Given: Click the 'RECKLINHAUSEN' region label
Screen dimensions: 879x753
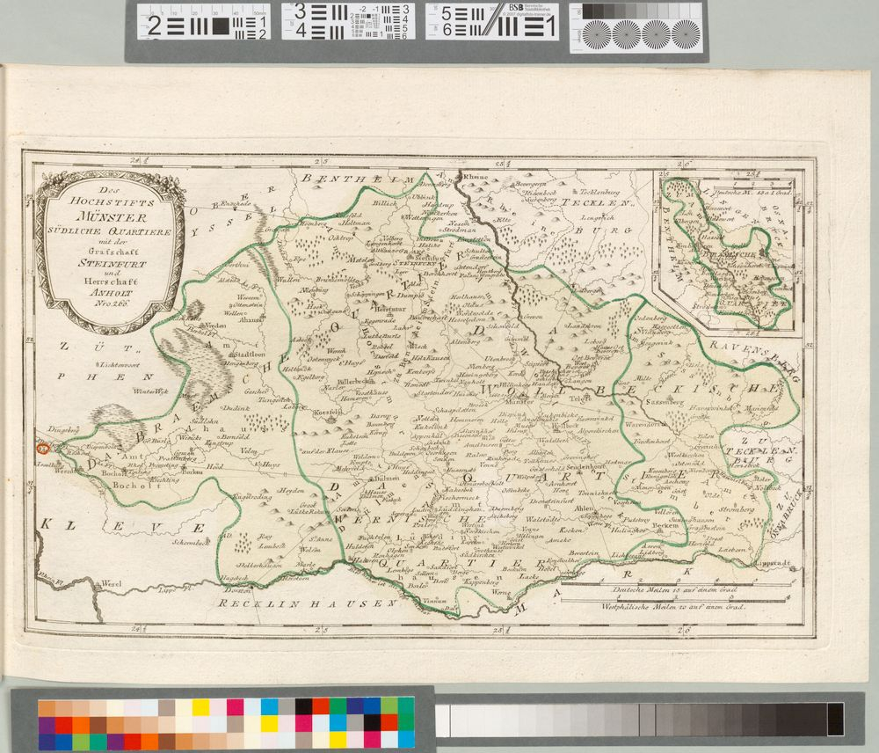Looking at the screenshot, I should (307, 603).
